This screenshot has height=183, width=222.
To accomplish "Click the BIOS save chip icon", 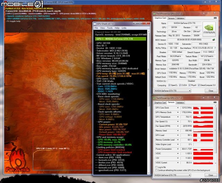I will point(214,40).
